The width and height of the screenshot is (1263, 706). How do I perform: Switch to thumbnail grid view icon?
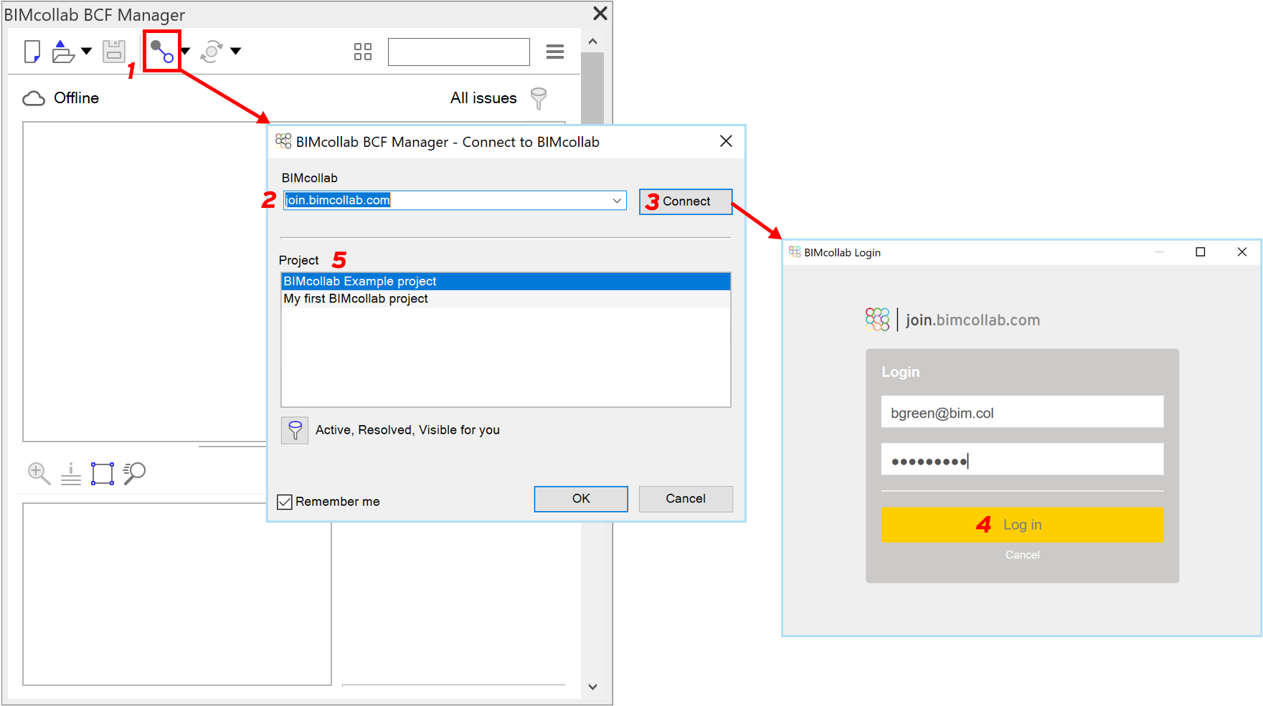(363, 52)
